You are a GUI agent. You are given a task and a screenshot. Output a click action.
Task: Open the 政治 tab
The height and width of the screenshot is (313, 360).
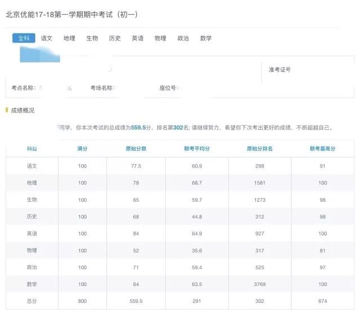coord(183,38)
